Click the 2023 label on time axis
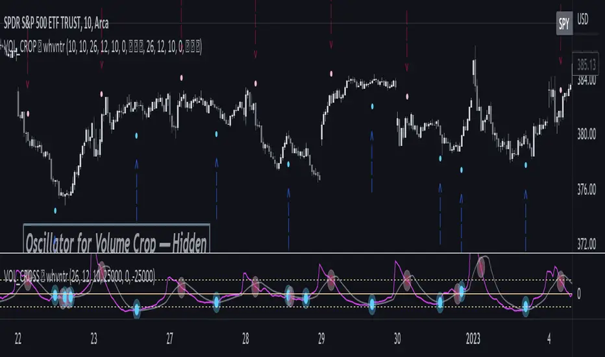The height and width of the screenshot is (357, 605). click(473, 339)
